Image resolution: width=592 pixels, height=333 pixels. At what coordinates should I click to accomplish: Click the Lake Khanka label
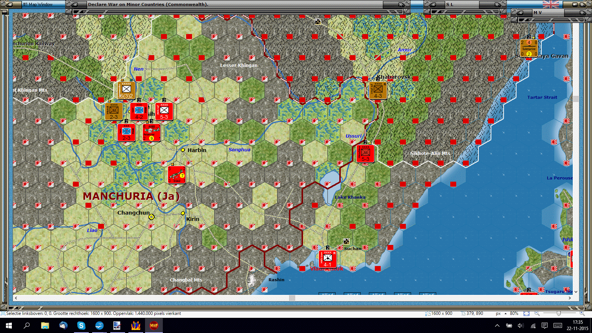(350, 197)
